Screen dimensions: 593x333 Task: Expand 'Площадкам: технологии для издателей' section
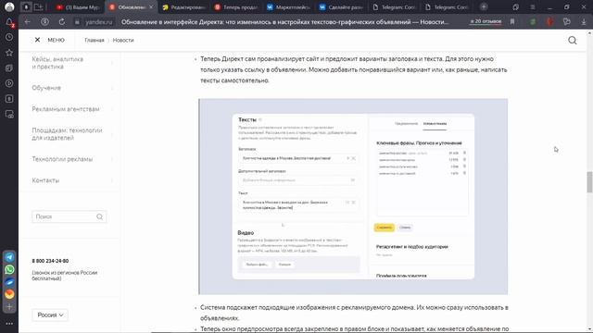(x=72, y=134)
